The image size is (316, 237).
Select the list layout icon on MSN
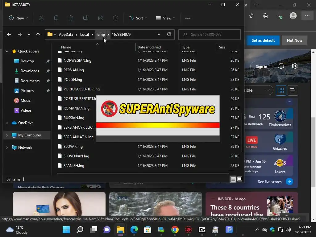pyautogui.click(x=293, y=90)
